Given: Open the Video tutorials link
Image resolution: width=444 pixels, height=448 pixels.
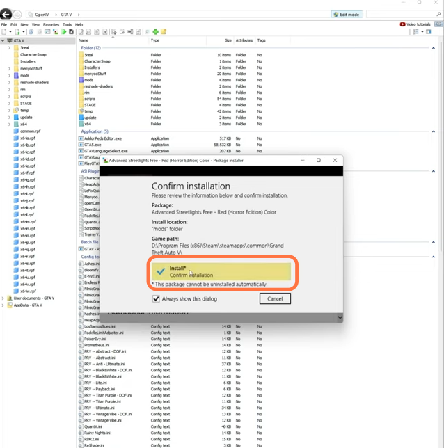Looking at the screenshot, I should [420, 24].
